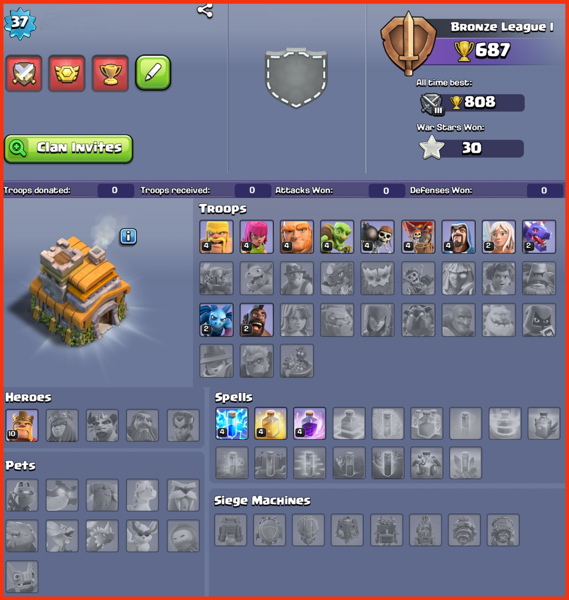Open the gold hexagon badge button

pyautogui.click(x=67, y=73)
